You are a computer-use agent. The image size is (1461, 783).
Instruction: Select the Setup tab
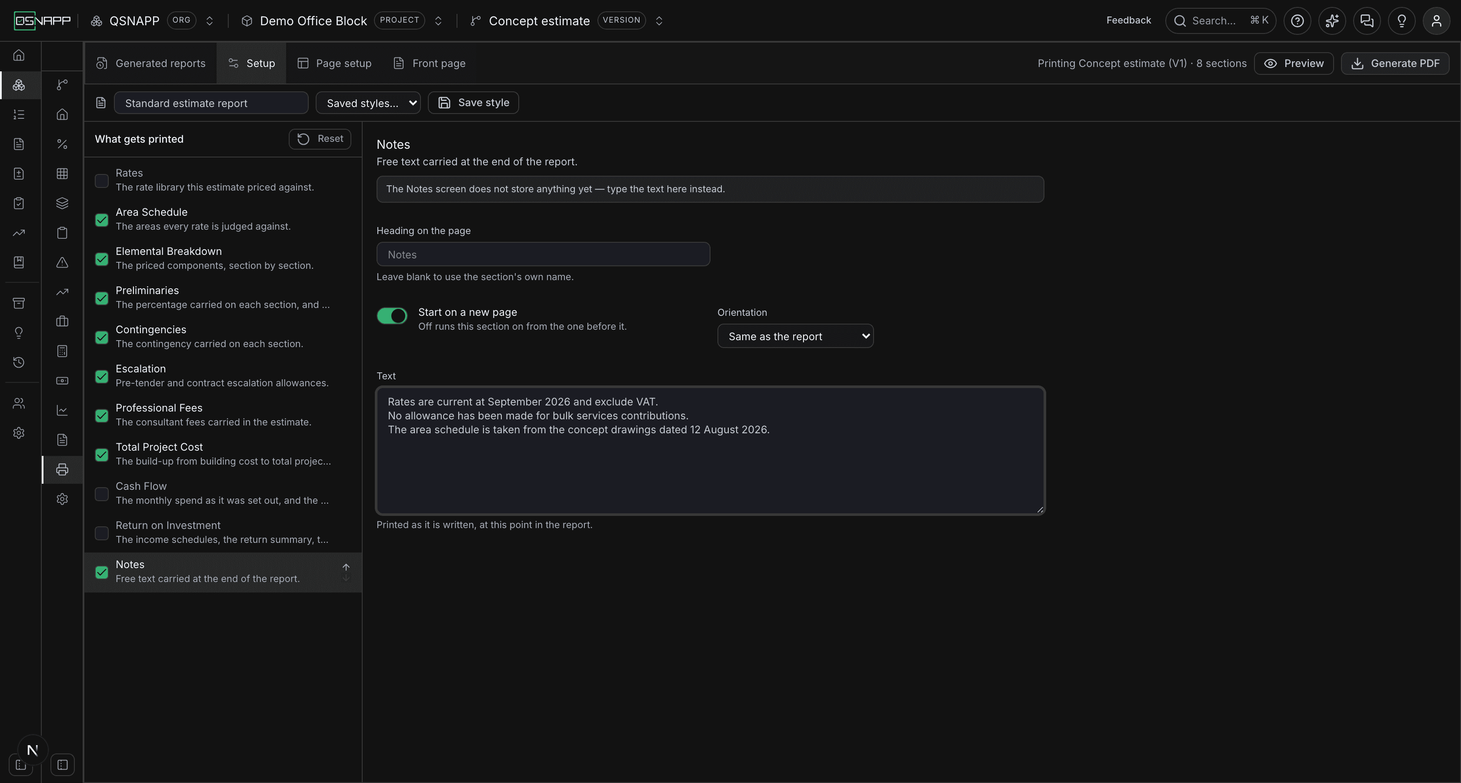tap(251, 64)
